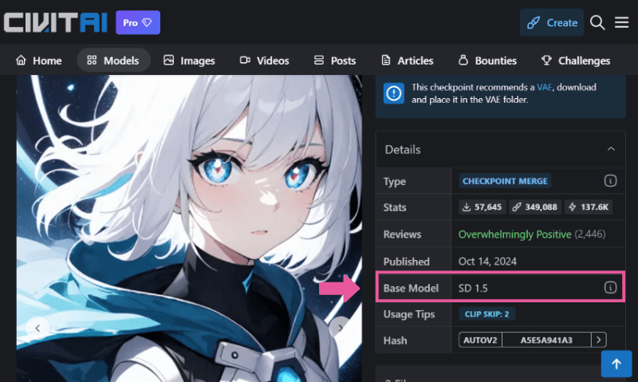This screenshot has height=382, width=638.
Task: Open the Models tab
Action: point(113,61)
